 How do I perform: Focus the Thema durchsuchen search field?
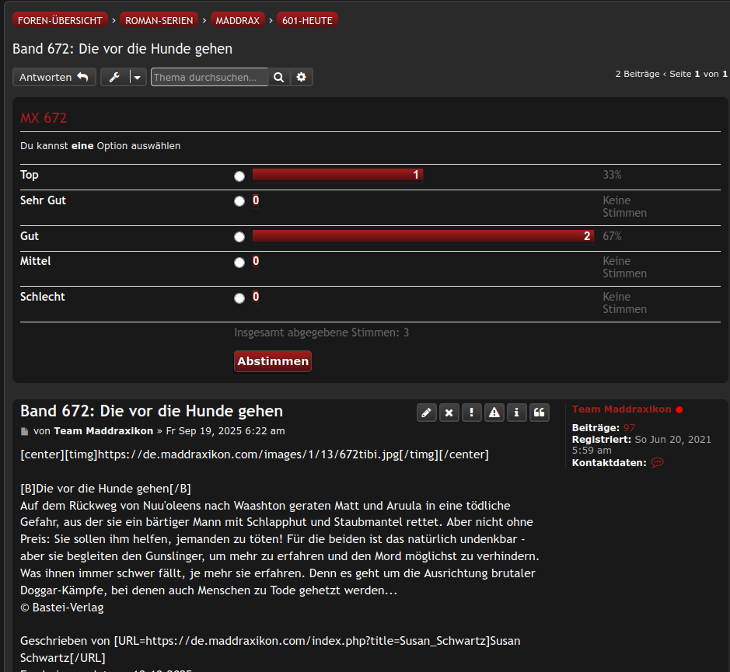(x=209, y=77)
